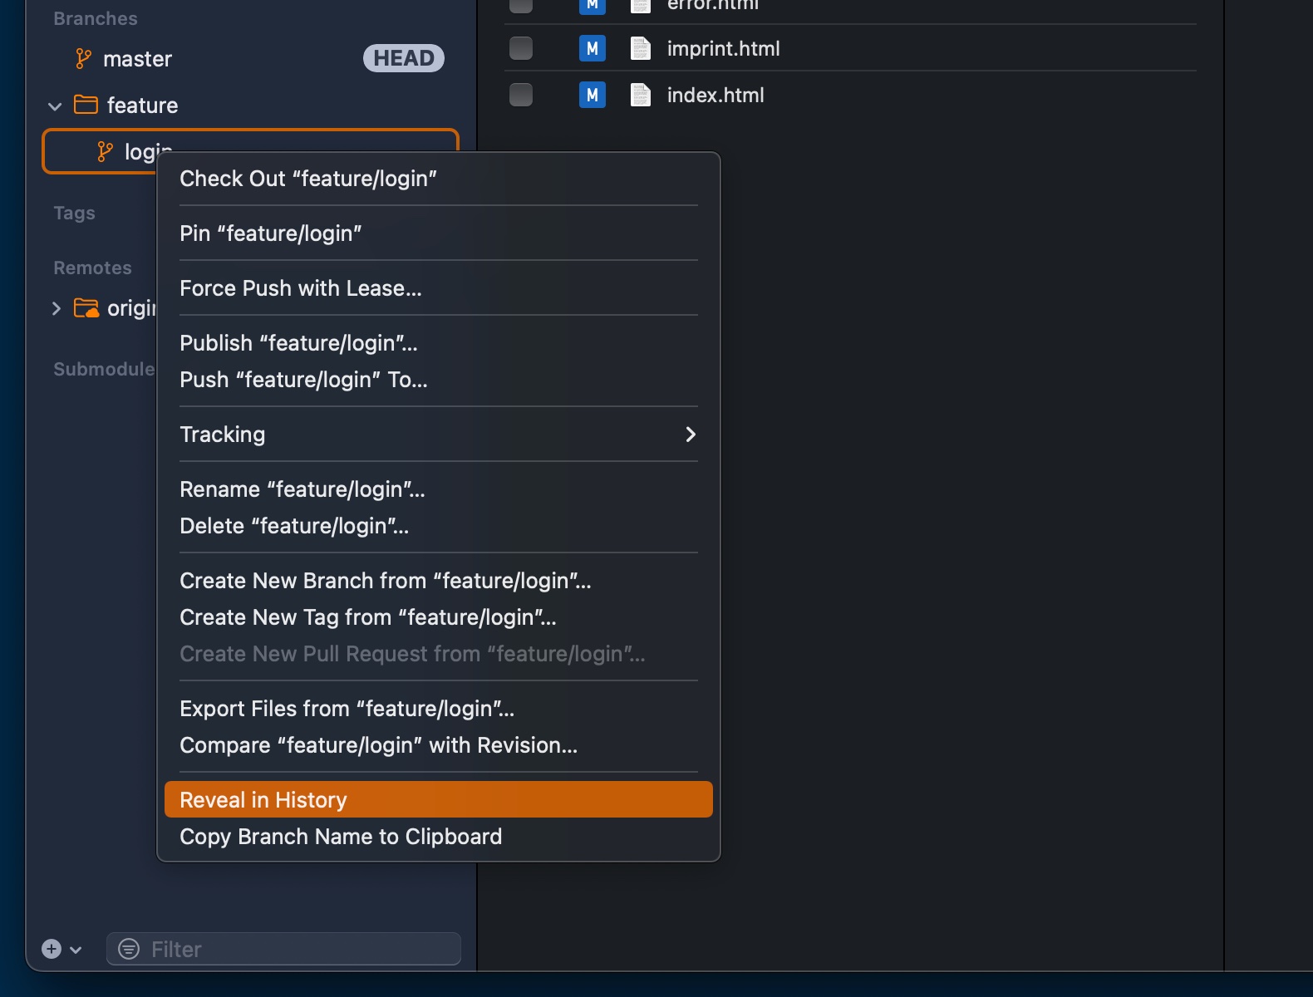The image size is (1313, 997).
Task: Click the master branch icon
Action: [83, 59]
